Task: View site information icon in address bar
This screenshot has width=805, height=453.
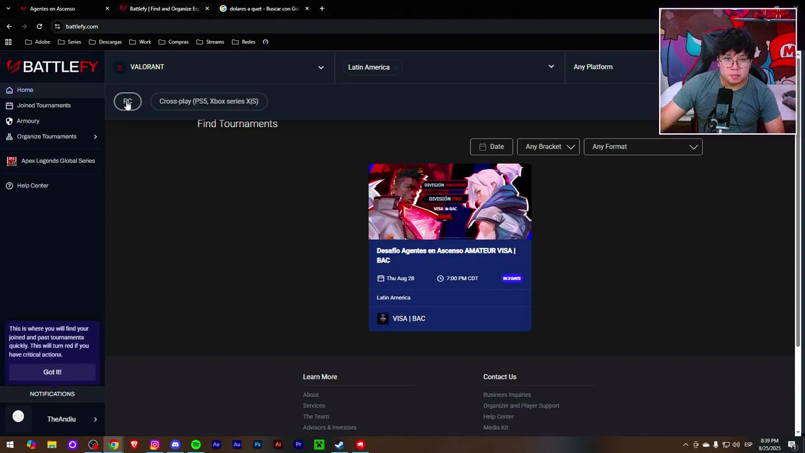Action: coord(57,26)
